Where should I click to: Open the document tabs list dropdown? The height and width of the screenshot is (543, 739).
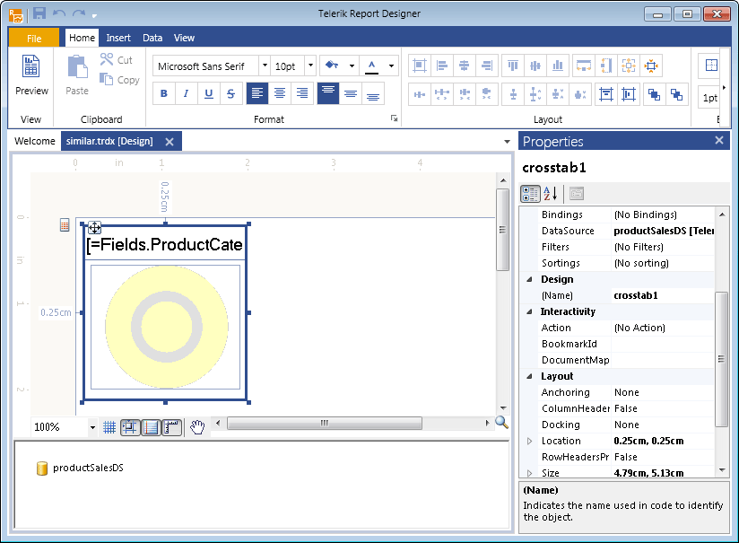coord(507,141)
